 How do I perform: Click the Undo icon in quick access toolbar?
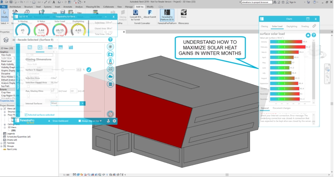pyautogui.click(x=21, y=2)
